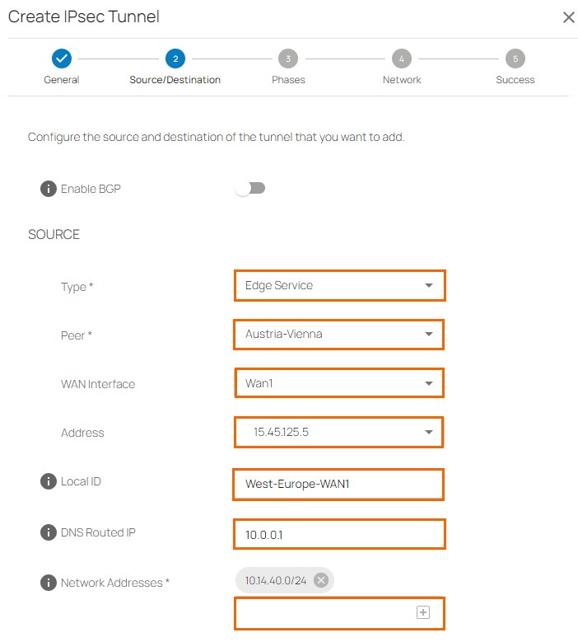The image size is (578, 642).
Task: Click the plus icon to add network address
Action: (422, 612)
